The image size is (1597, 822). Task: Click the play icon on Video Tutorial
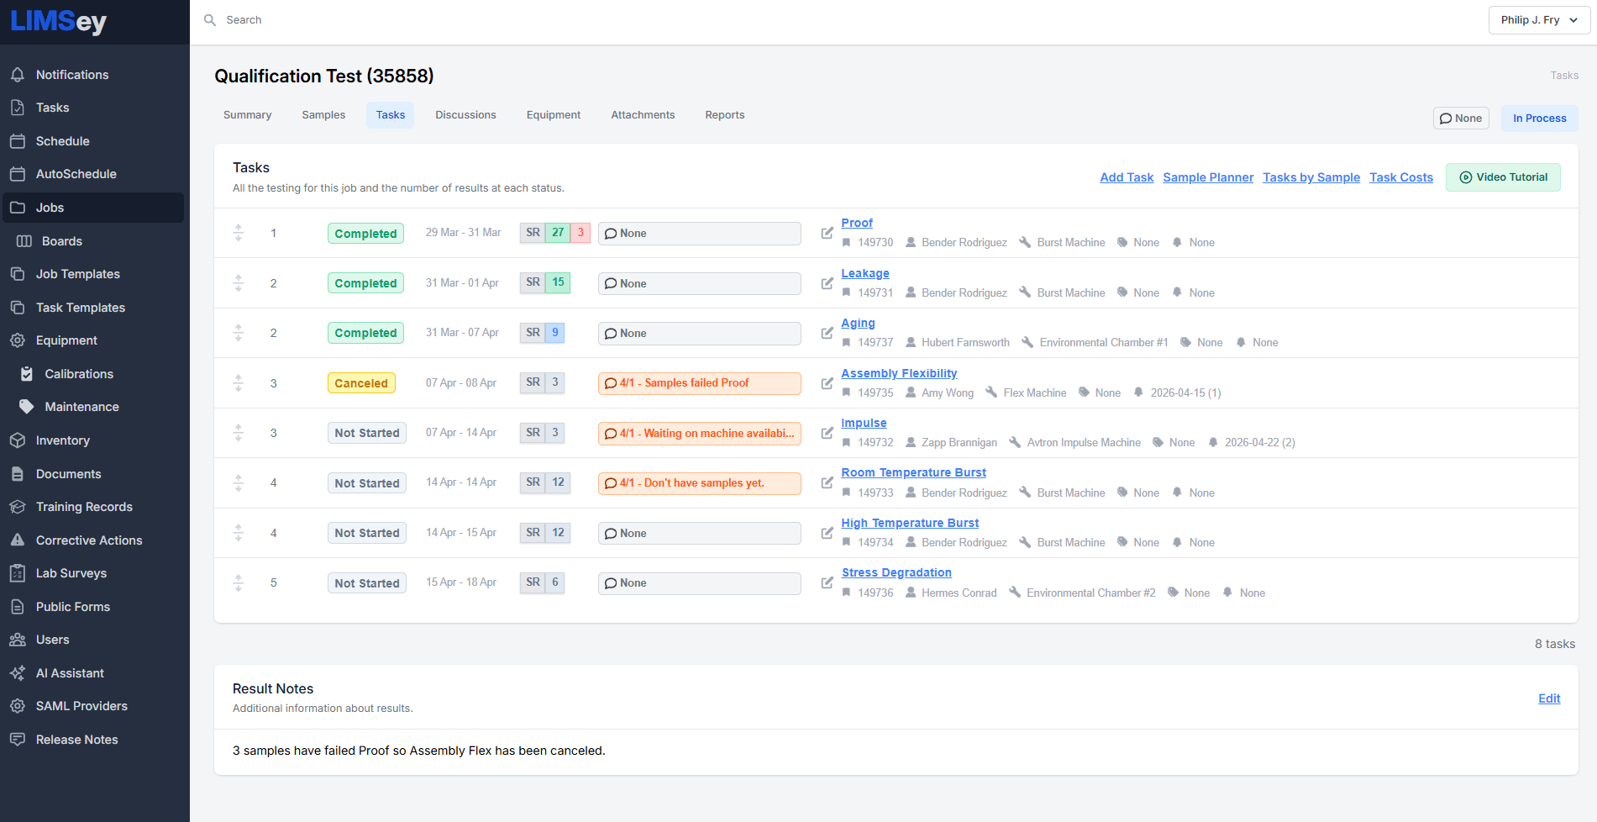coord(1465,177)
